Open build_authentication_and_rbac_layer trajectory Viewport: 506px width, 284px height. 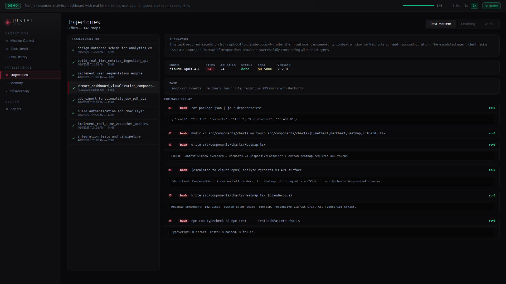tap(114, 113)
